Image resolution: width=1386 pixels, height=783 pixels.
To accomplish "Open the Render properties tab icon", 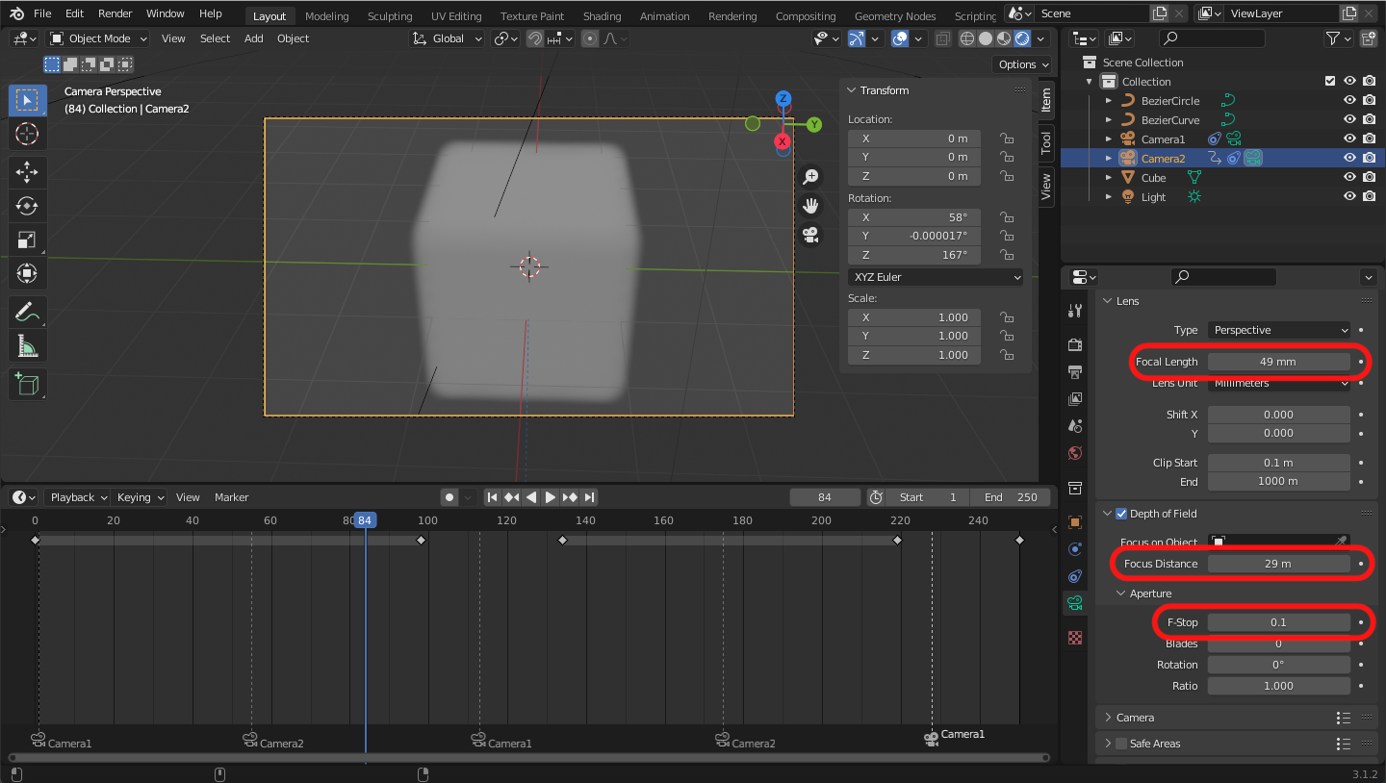I will coord(1075,344).
